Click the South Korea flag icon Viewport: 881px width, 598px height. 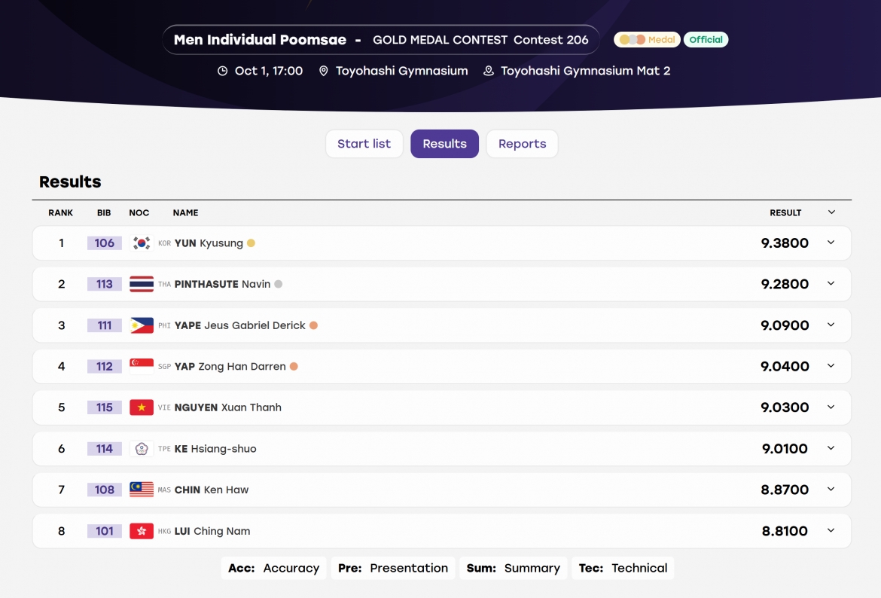[142, 243]
